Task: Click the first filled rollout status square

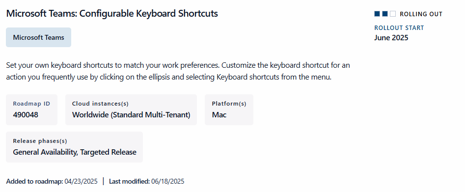Action: [x=377, y=14]
